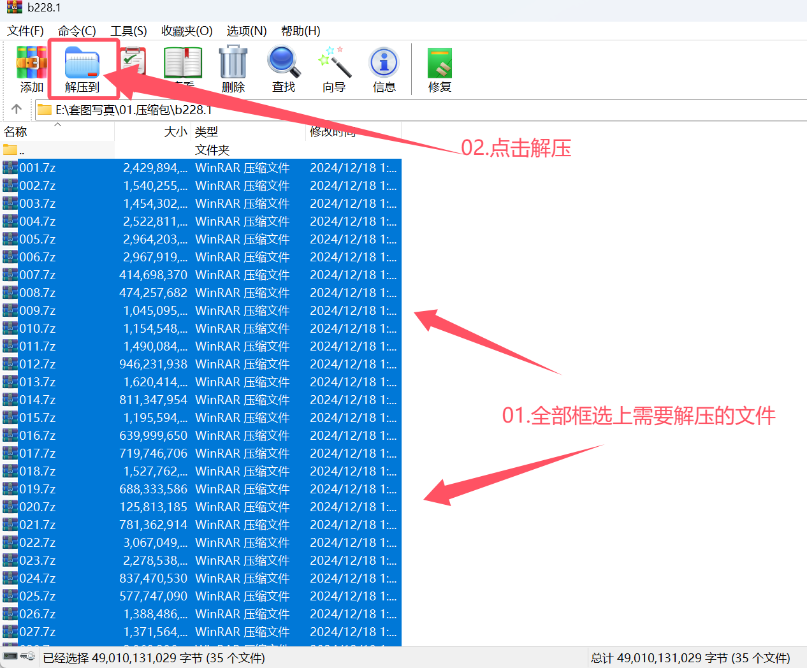Click the 修复 (Repair) toolbar icon
807x668 pixels.
pyautogui.click(x=439, y=68)
